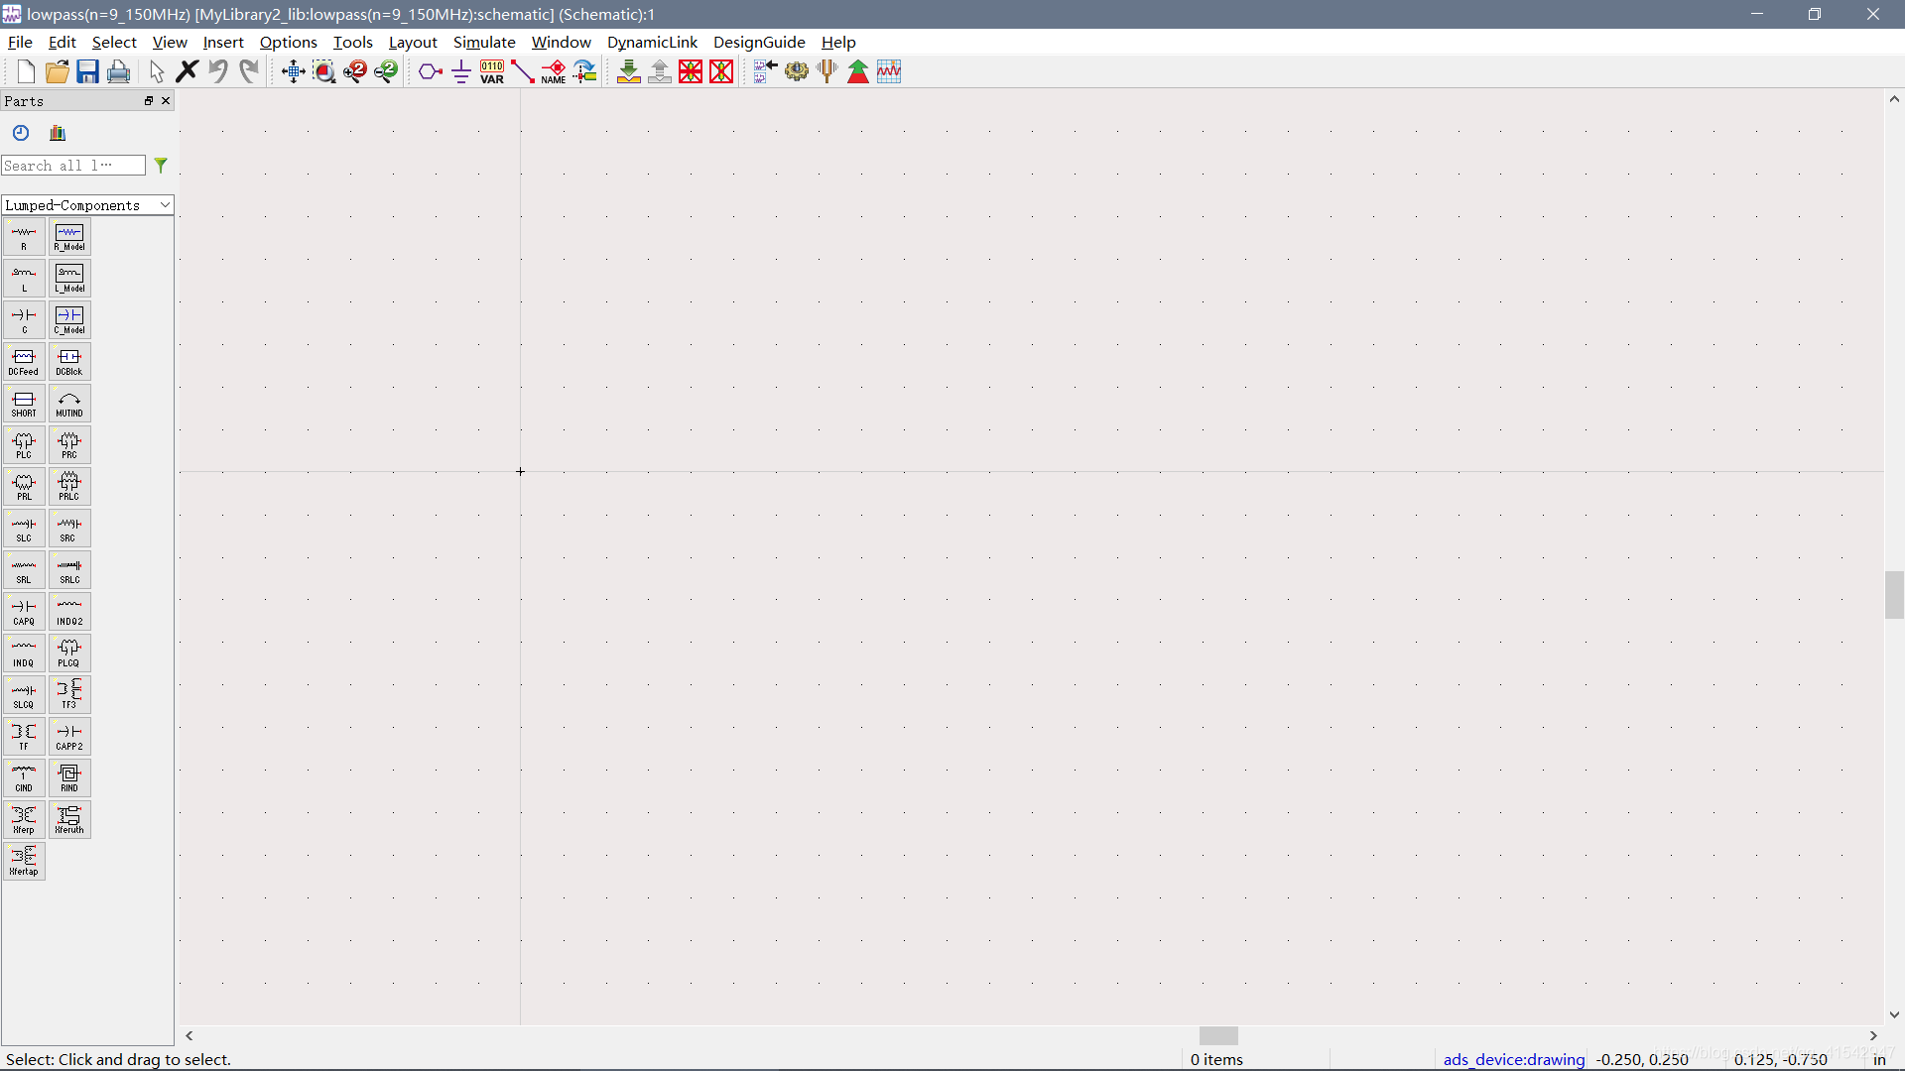Click the zoom in by 2 icon
Screen dimensions: 1905x1071
355,71
